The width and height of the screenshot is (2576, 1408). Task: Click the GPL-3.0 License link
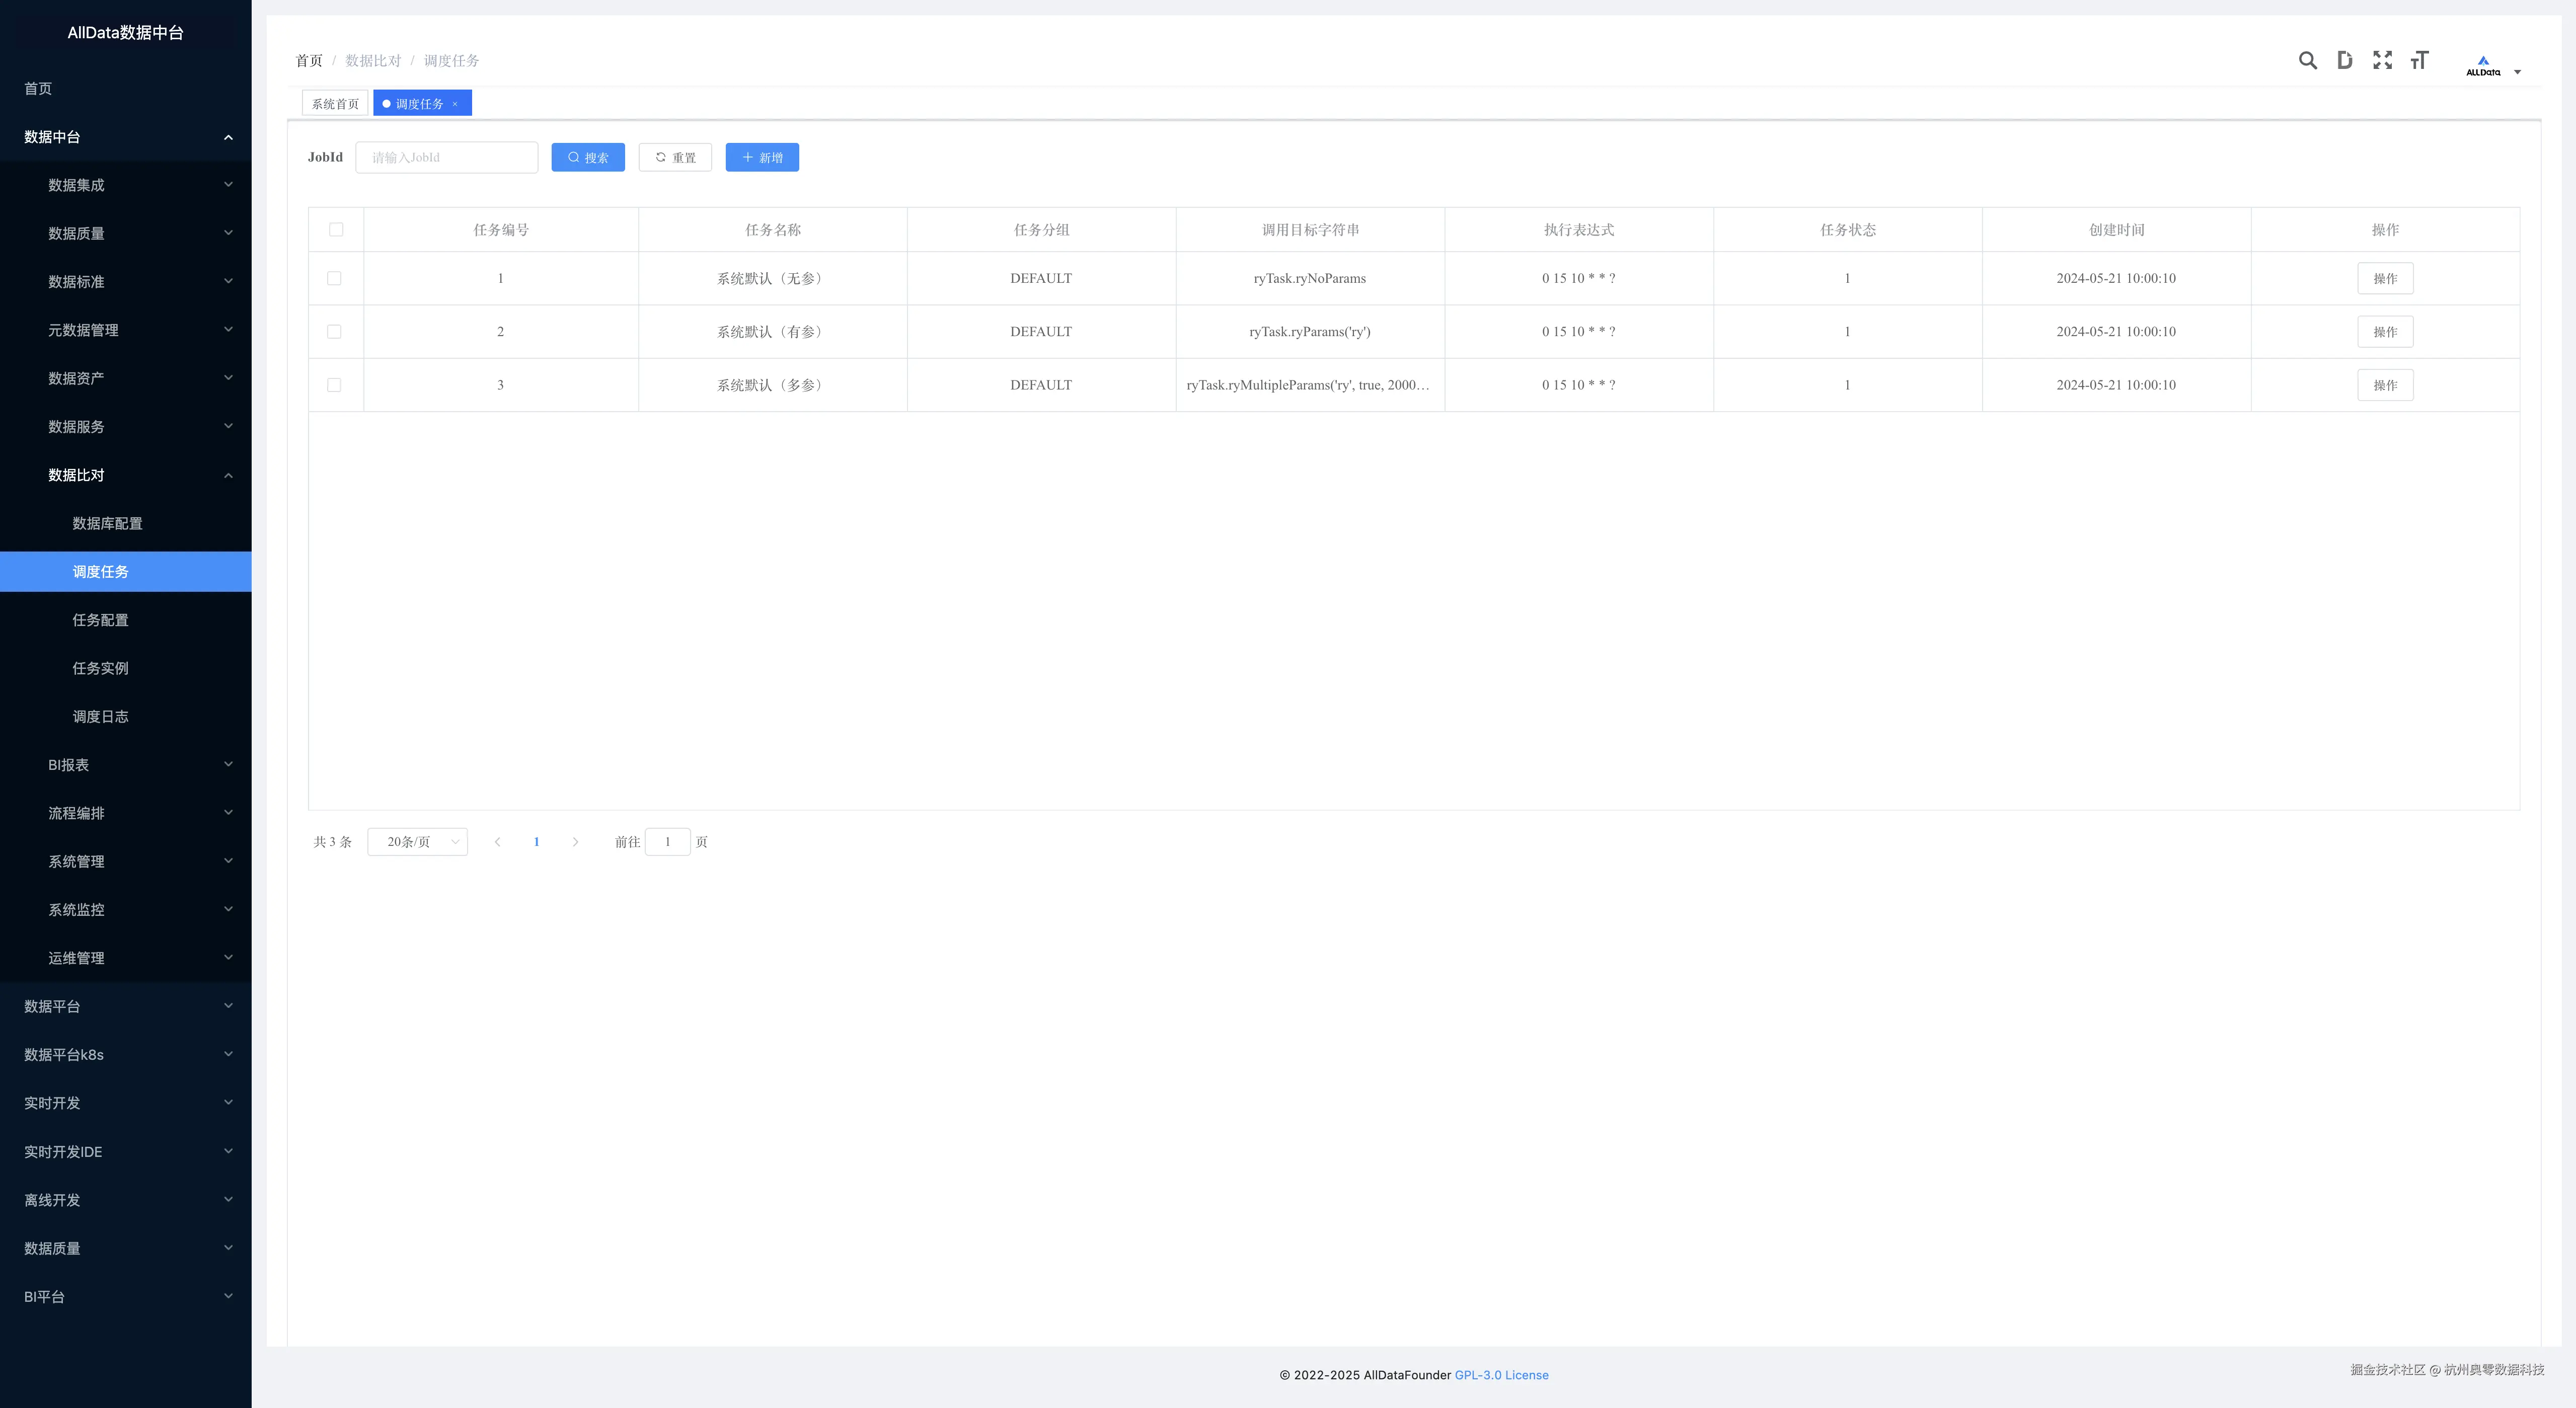pyautogui.click(x=1501, y=1375)
